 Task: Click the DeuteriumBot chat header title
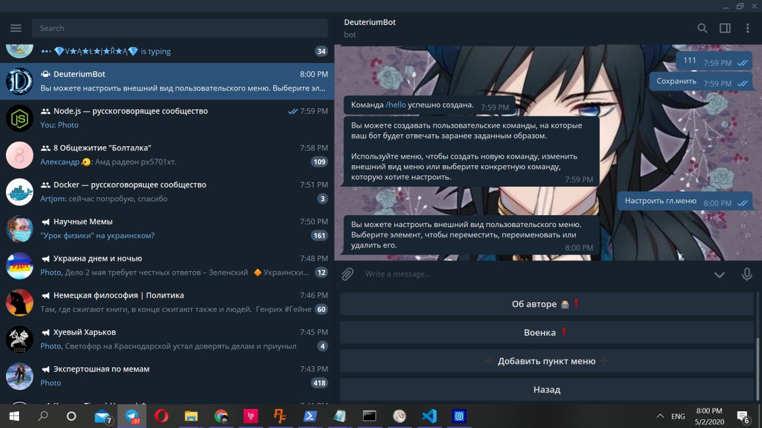click(x=370, y=22)
